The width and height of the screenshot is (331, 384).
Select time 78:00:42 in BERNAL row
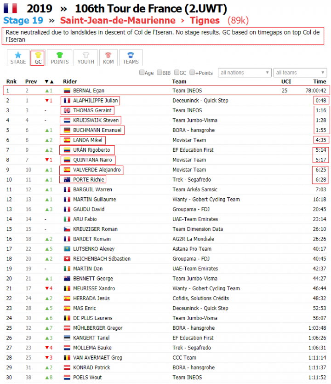315,91
